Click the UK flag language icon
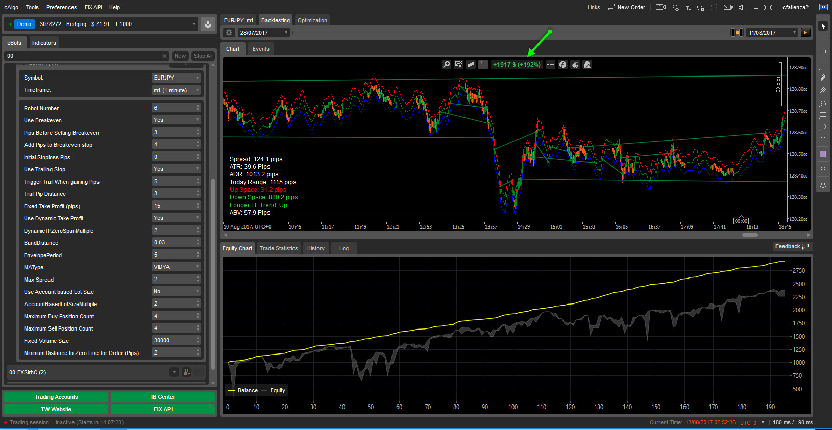The height and width of the screenshot is (430, 832). (823, 7)
